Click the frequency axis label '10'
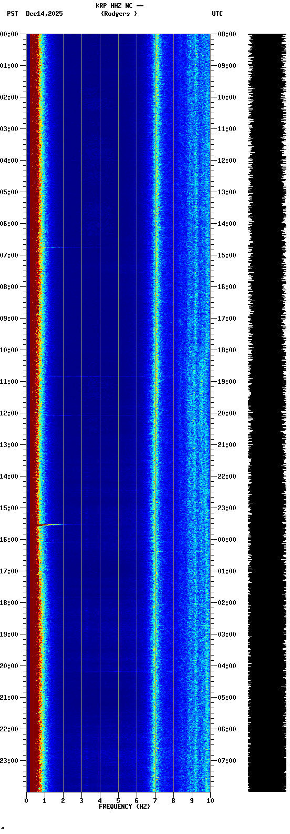Screen dimensions: 290x834 tap(210, 801)
